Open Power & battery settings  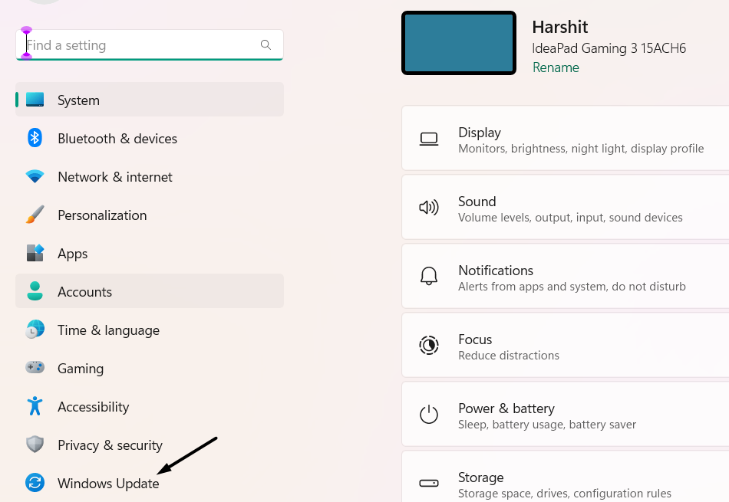[565, 415]
